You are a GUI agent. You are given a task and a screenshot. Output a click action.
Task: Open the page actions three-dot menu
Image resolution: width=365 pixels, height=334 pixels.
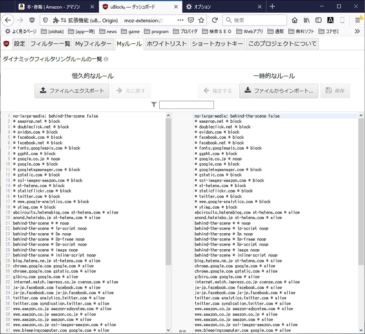[180, 20]
